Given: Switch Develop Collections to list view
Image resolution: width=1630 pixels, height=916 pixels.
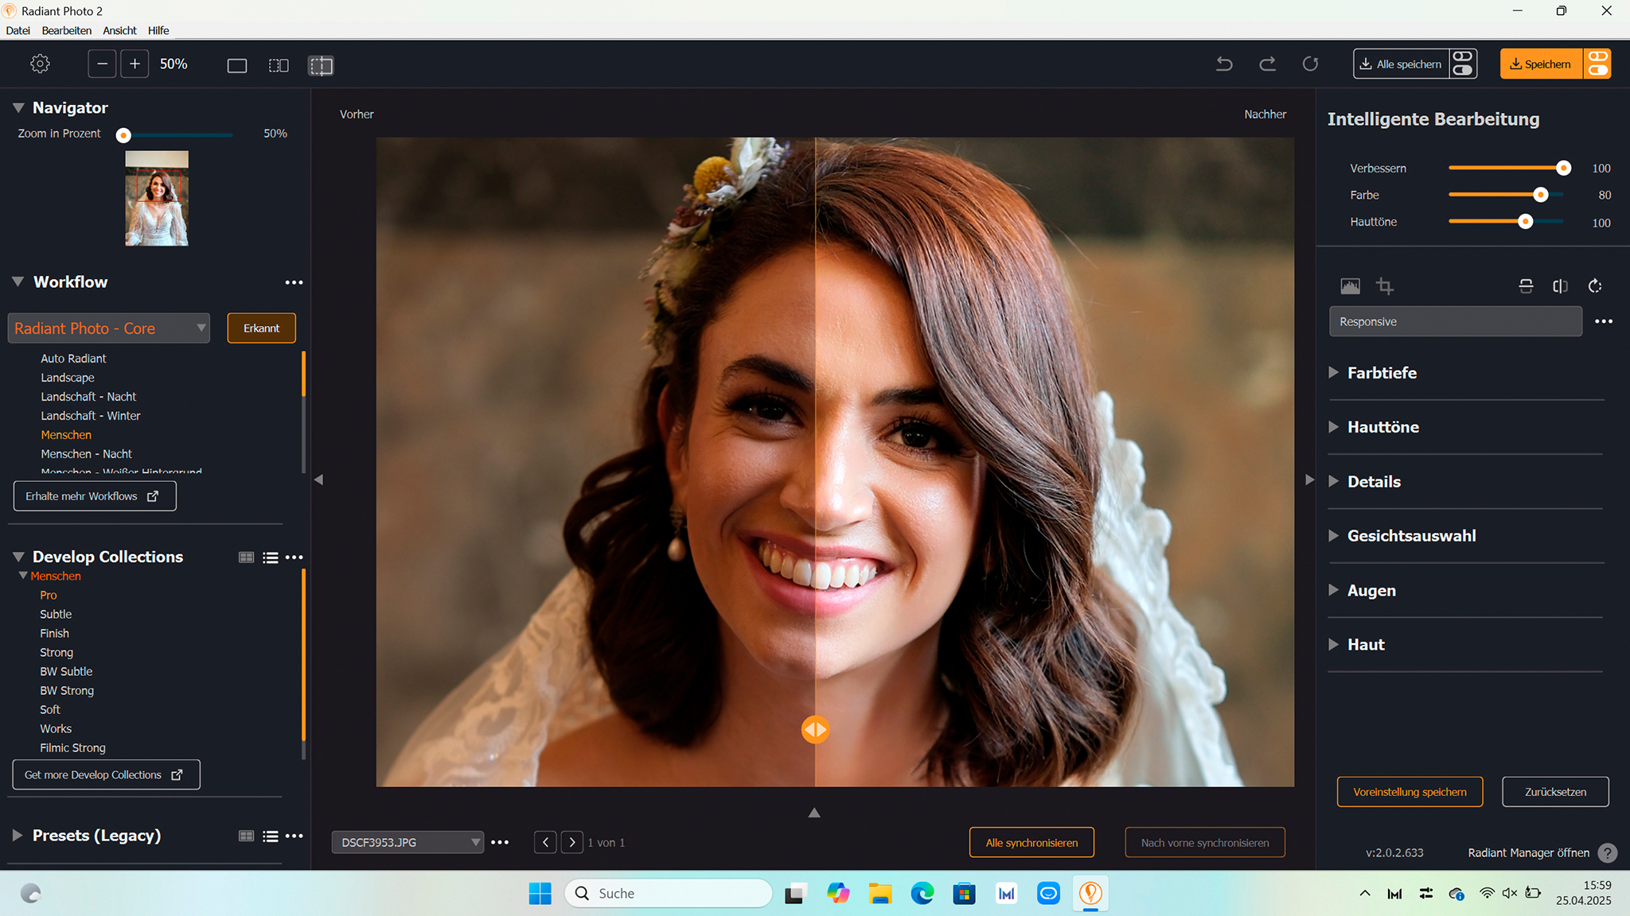Looking at the screenshot, I should (271, 557).
